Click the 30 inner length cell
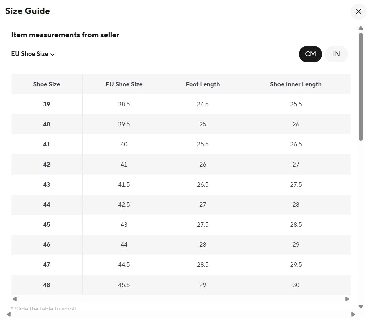The height and width of the screenshot is (326, 372). (x=296, y=285)
